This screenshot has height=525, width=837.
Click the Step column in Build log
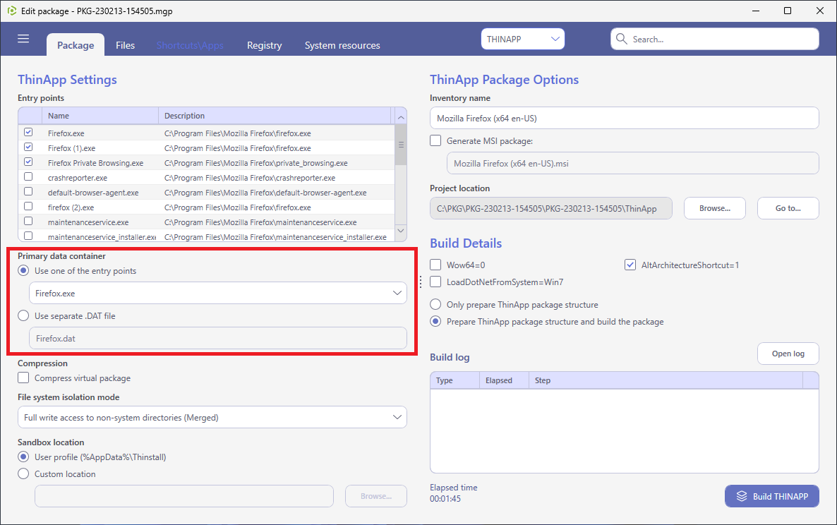pos(666,380)
